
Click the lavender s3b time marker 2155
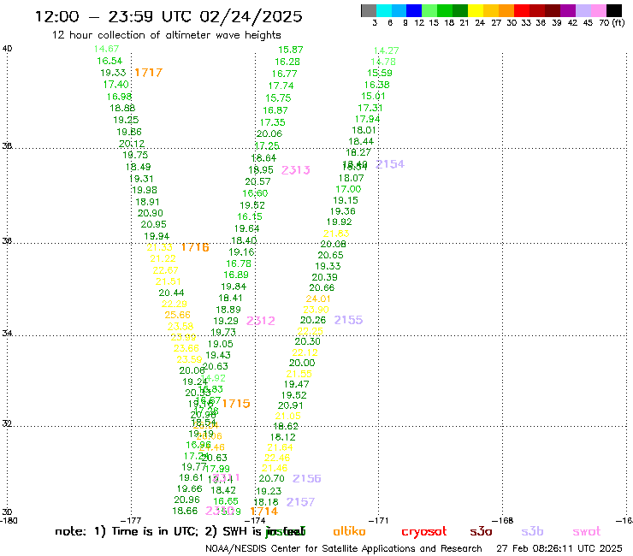(348, 320)
